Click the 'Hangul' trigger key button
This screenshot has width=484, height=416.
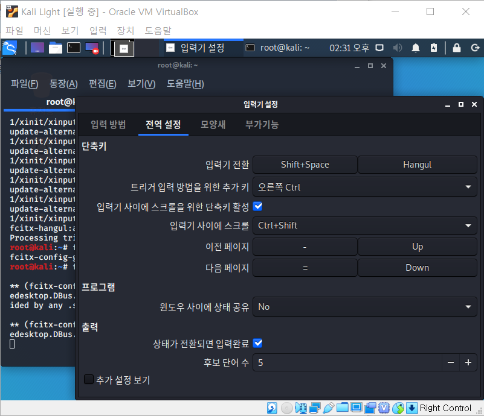tap(418, 165)
